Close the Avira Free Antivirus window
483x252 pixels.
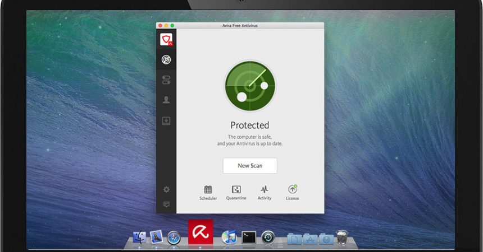click(160, 26)
